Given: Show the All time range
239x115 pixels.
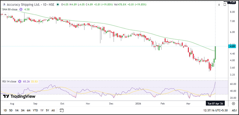Looking at the screenshot, I should coord(53,110).
